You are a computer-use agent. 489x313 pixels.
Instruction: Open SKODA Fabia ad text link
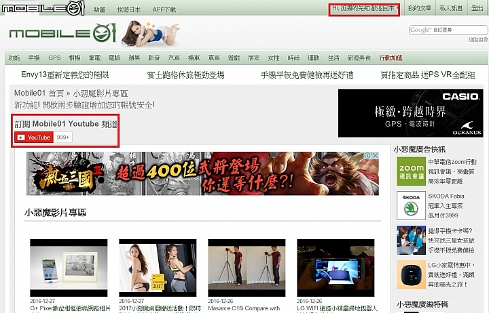(446, 206)
